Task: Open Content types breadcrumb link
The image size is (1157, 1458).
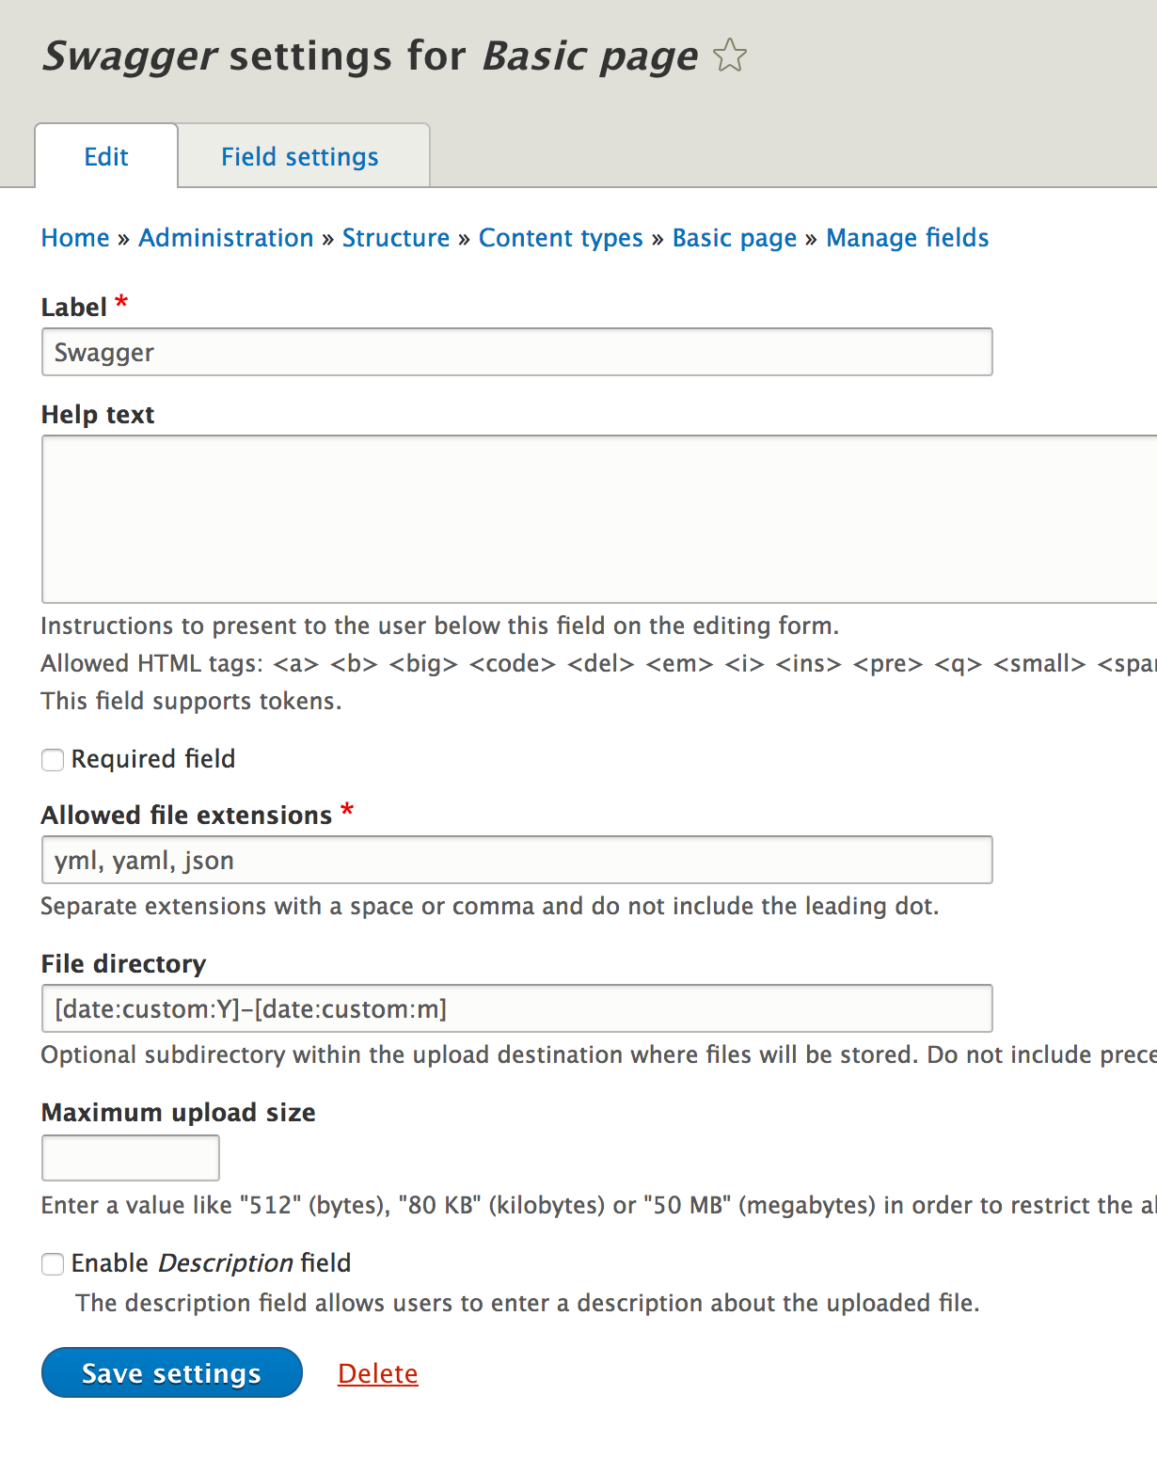Action: [x=561, y=238]
